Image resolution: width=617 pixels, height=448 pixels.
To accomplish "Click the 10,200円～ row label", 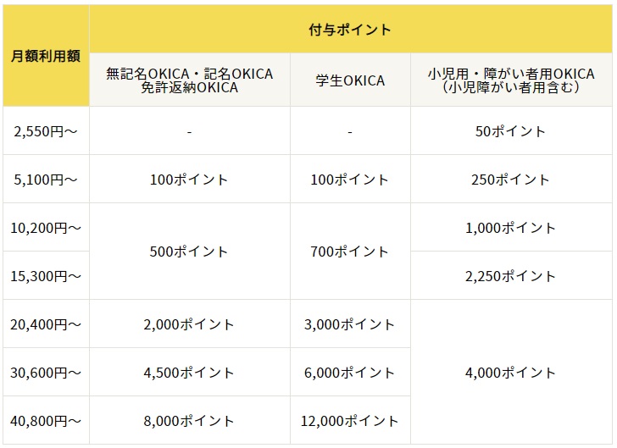I will pyautogui.click(x=46, y=228).
